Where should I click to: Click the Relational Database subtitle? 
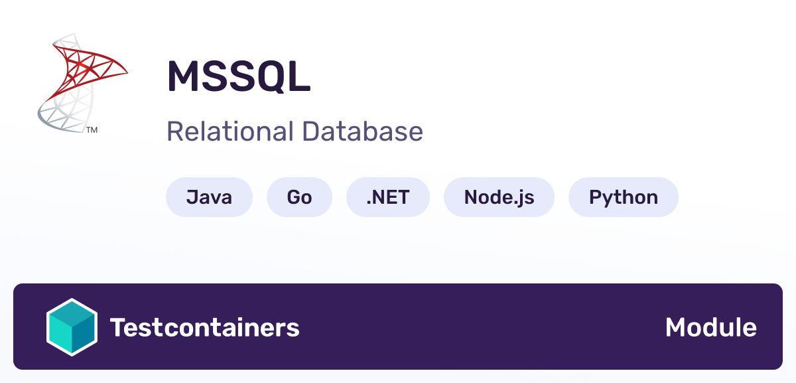(x=295, y=131)
